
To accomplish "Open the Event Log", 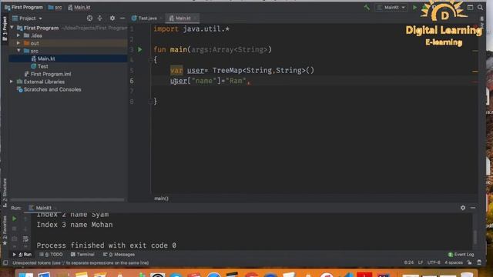I will tap(461, 255).
